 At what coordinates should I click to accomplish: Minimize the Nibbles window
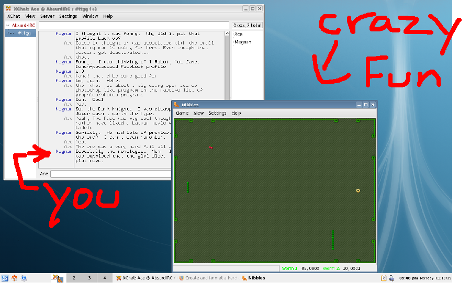point(359,105)
